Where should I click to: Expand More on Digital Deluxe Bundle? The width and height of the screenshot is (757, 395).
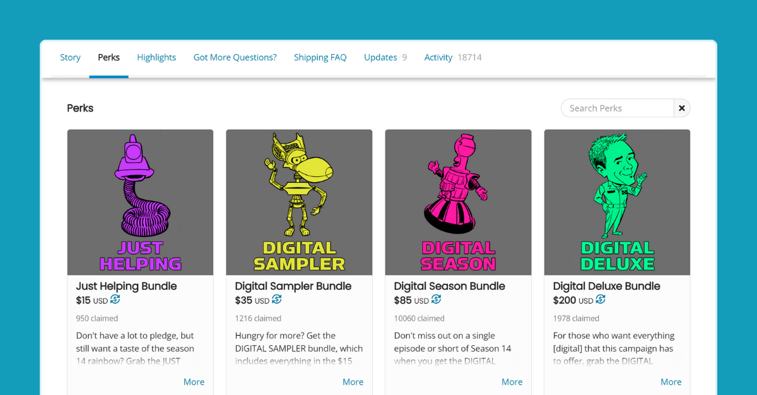671,382
